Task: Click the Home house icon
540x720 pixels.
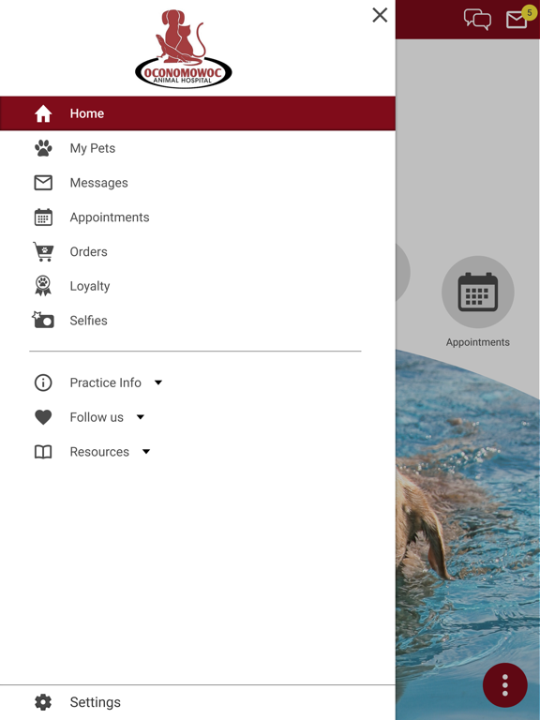Action: coord(43,113)
